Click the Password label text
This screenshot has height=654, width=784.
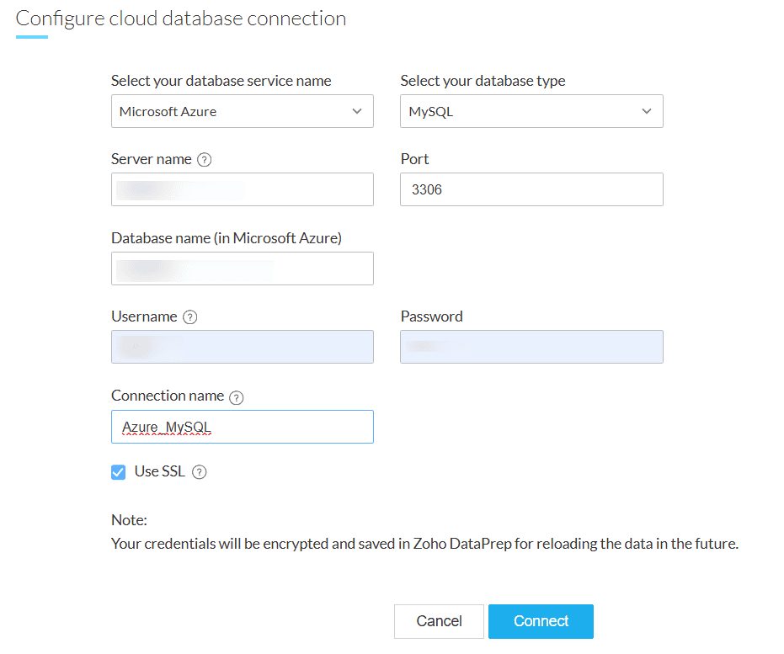[x=431, y=316]
